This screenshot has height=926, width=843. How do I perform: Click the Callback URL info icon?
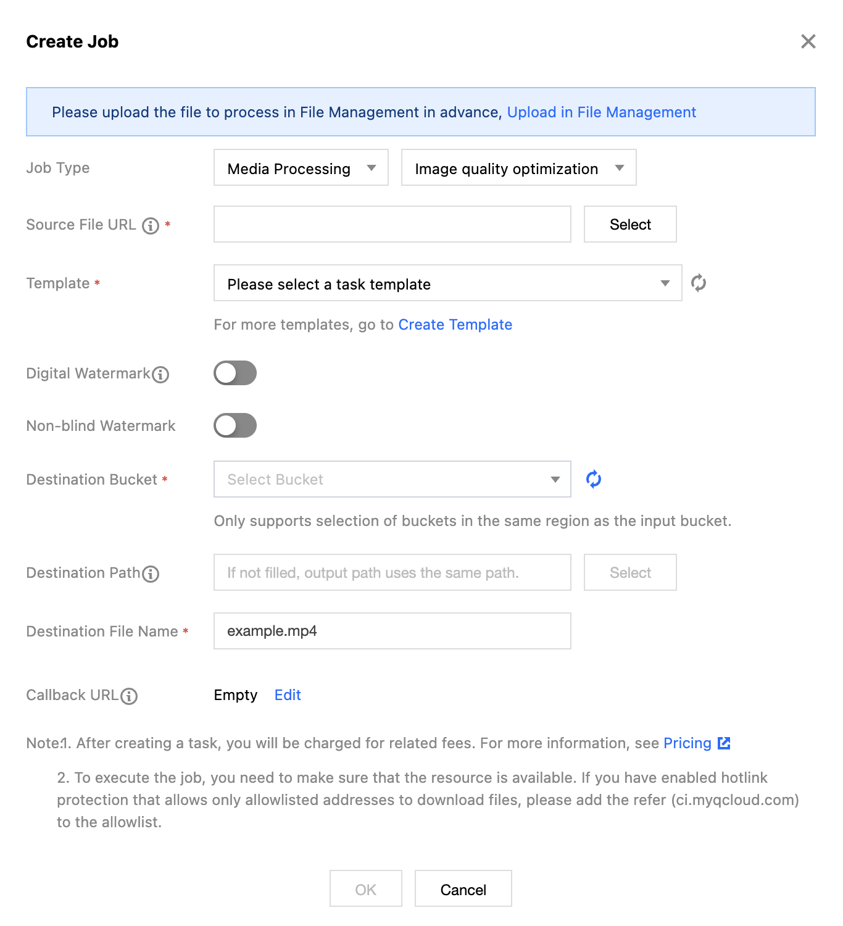coord(129,696)
